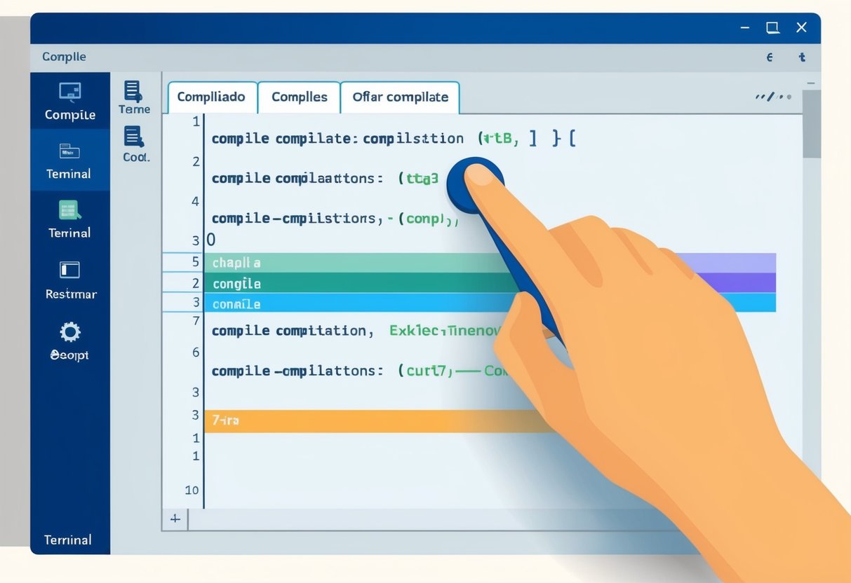Click the Terminal label at sidebar bottom
The image size is (851, 583).
[68, 540]
